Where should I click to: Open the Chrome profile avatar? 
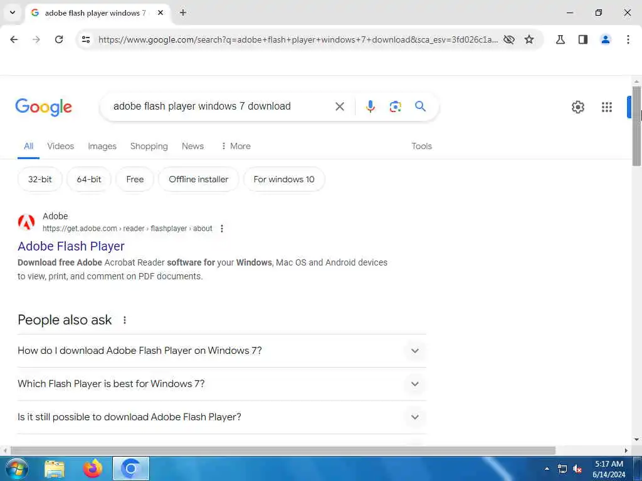[x=606, y=39]
